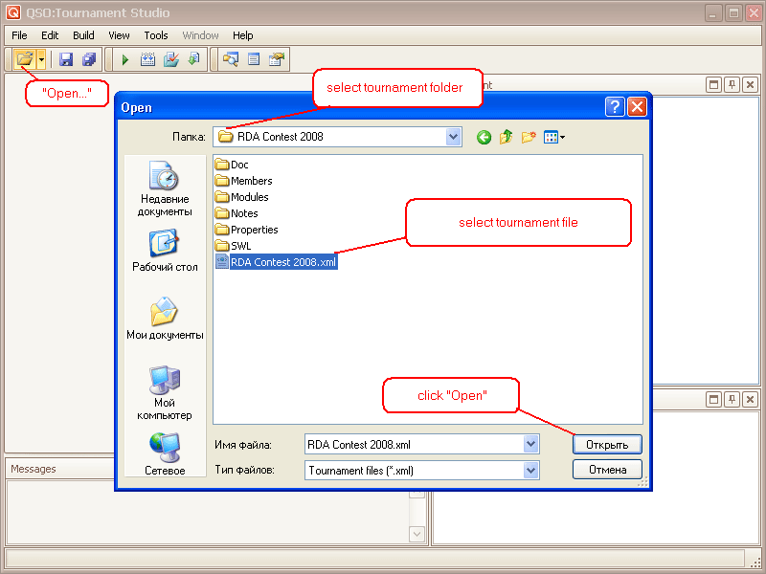
Task: Create a new folder in dialog
Action: 528,137
